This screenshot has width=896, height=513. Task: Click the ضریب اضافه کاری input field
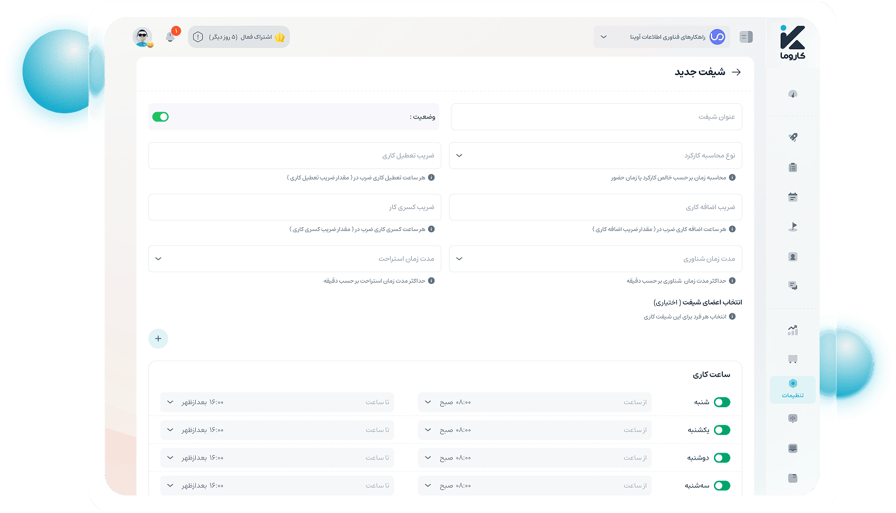pyautogui.click(x=596, y=207)
